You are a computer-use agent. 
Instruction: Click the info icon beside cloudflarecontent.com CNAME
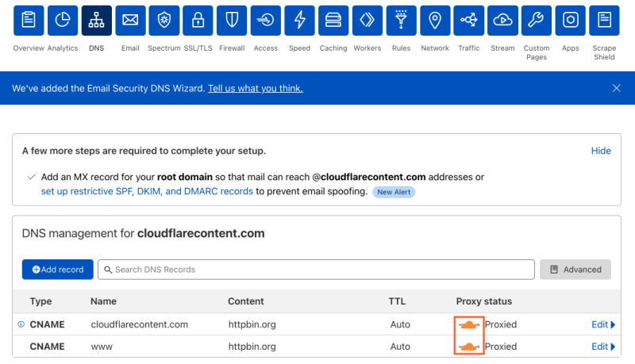pos(21,324)
